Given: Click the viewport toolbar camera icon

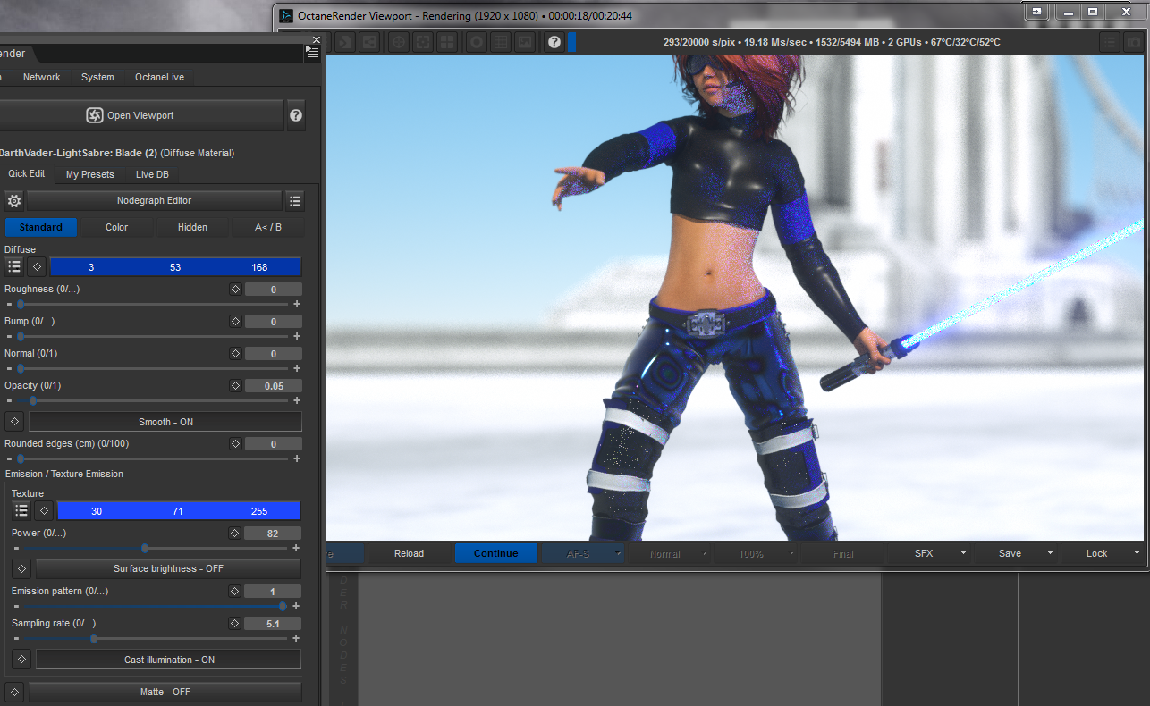Looking at the screenshot, I should click(1134, 42).
